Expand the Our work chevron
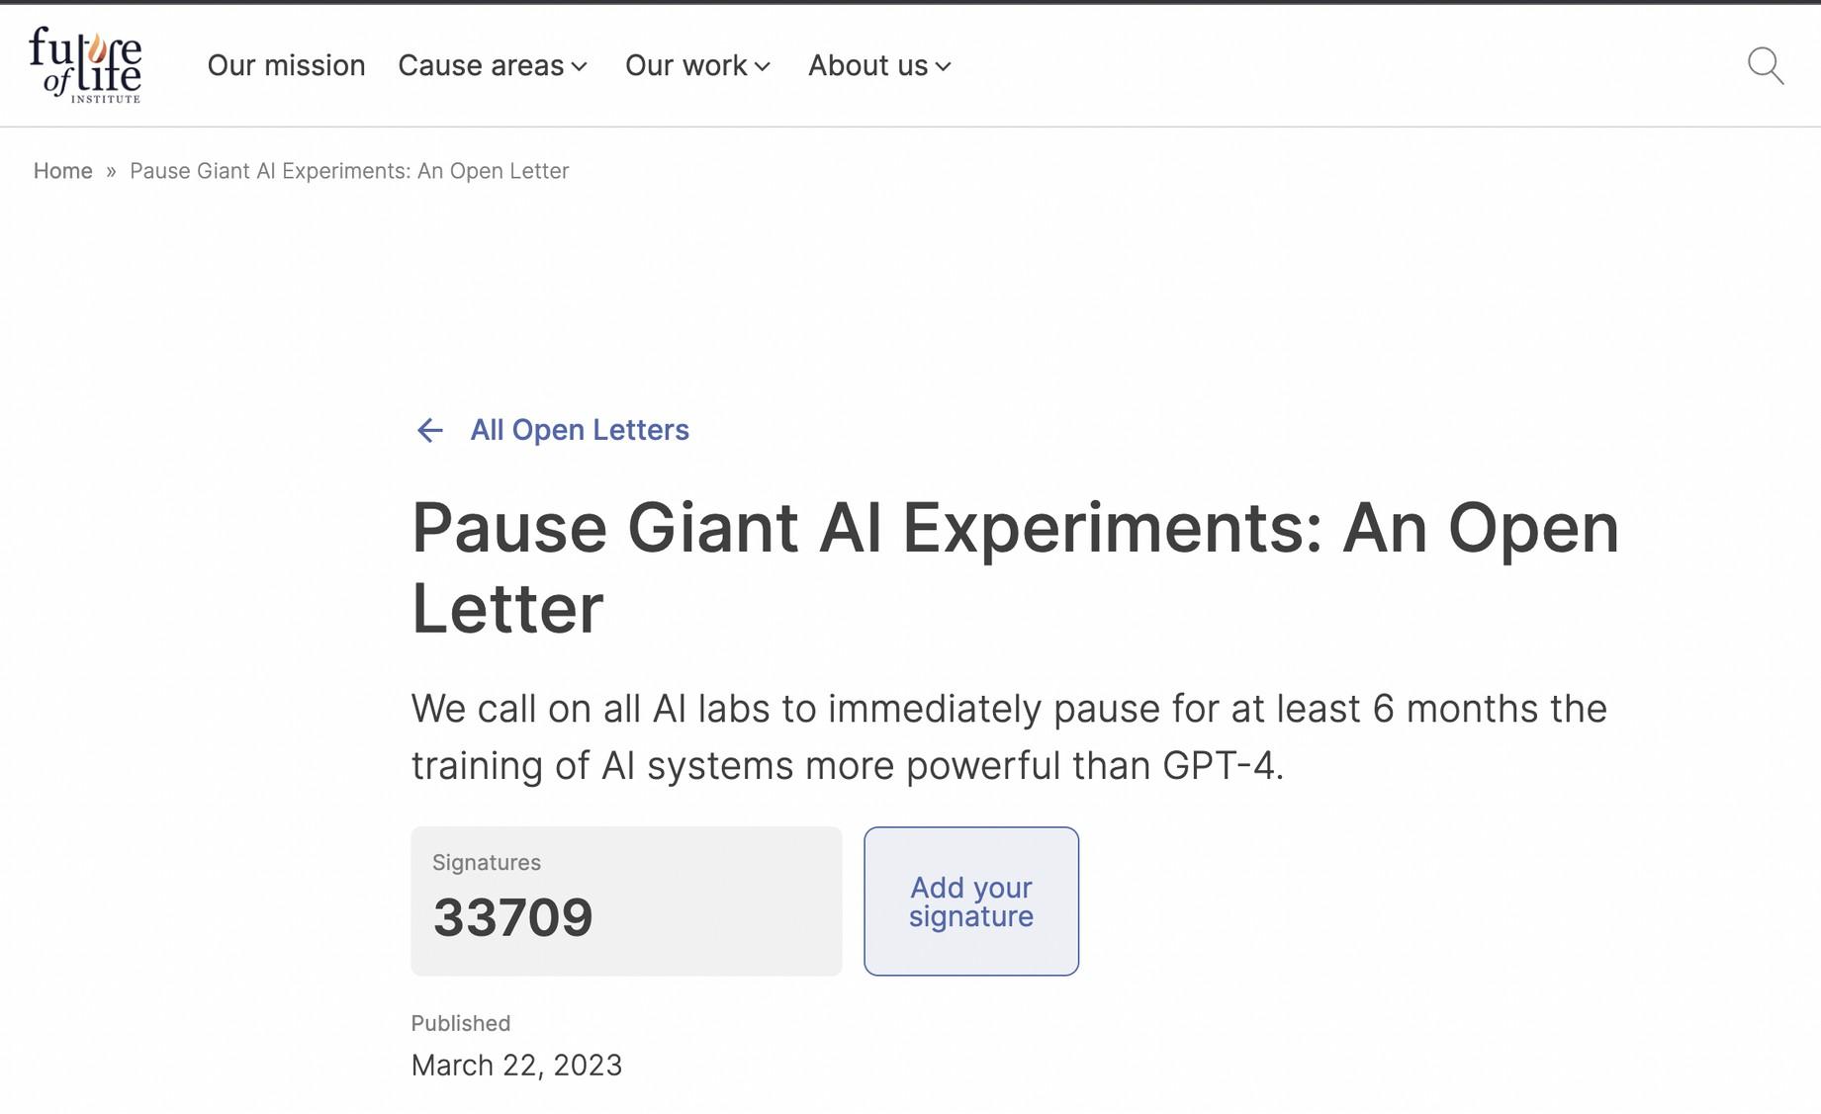The width and height of the screenshot is (1821, 1114). tap(763, 67)
